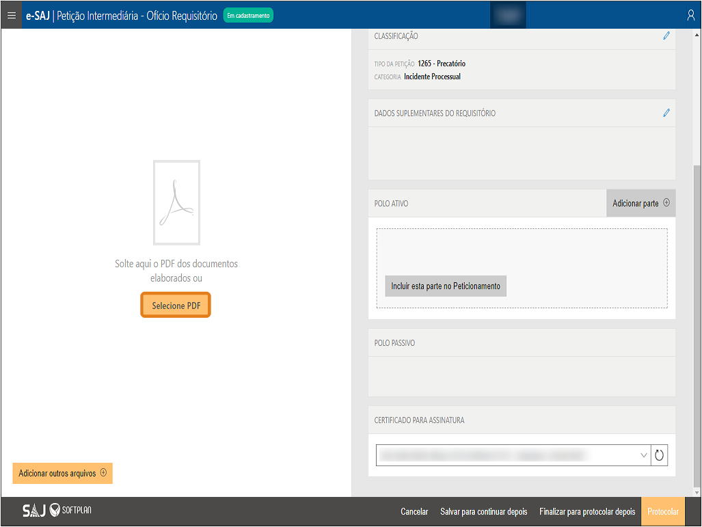702x527 pixels.
Task: Click the PDF document placeholder icon
Action: pyautogui.click(x=176, y=203)
